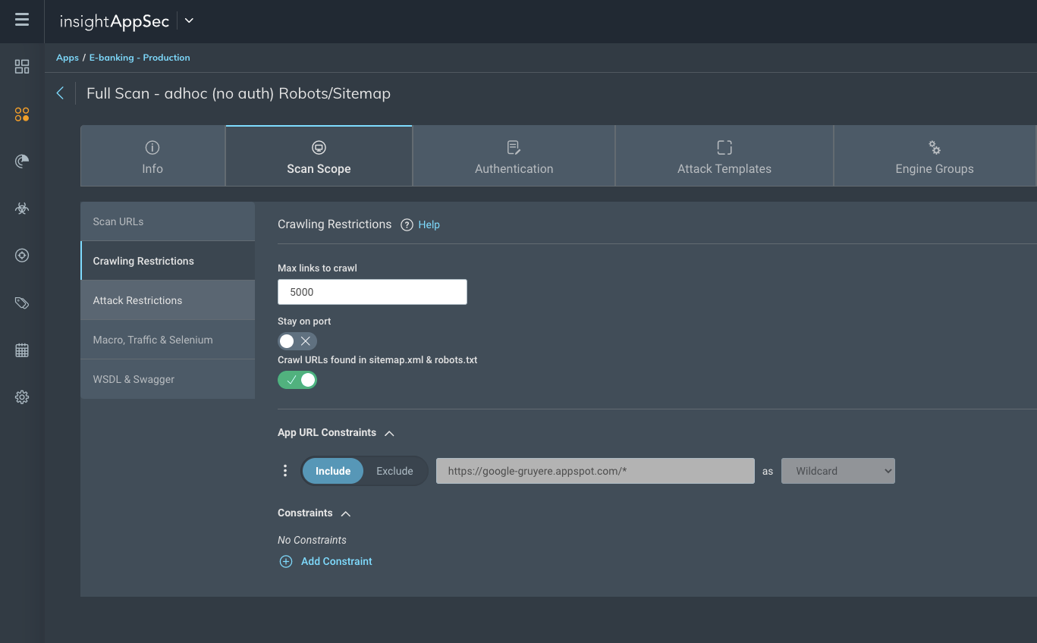Open the Apps icon in sidebar
Screen dimensions: 1037x643
pyautogui.click(x=22, y=114)
